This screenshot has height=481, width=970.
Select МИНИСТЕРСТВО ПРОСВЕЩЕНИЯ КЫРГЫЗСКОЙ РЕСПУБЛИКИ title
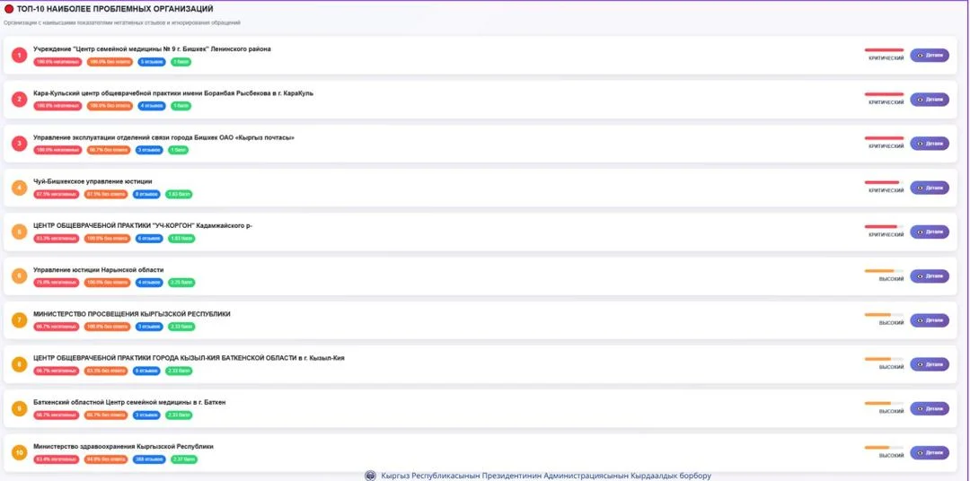[x=131, y=314]
